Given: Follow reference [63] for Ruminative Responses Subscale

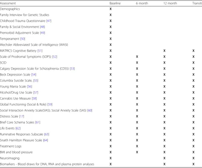Looking at the screenshot, I should tap(47, 134).
